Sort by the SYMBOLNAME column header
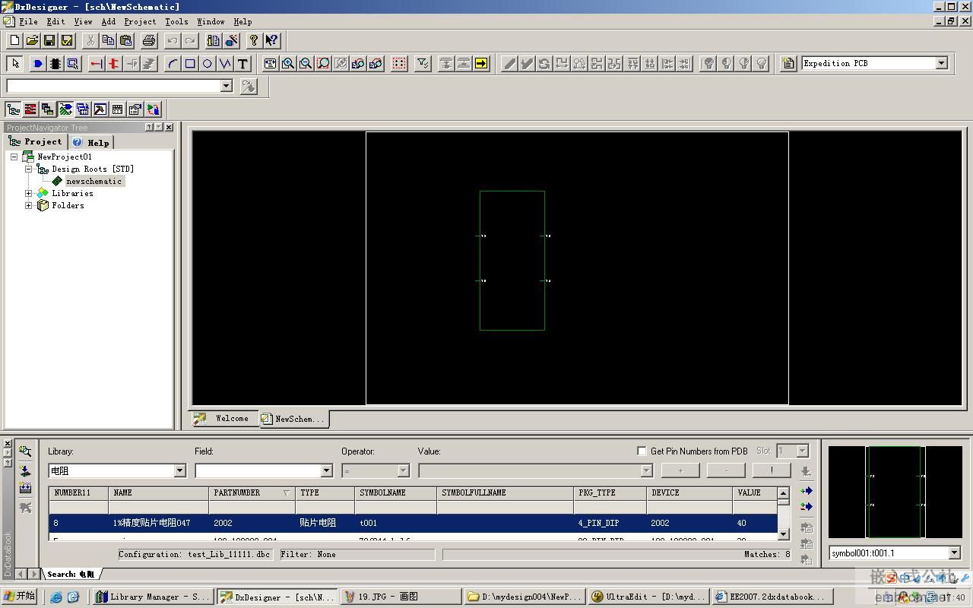The width and height of the screenshot is (973, 608). 396,492
